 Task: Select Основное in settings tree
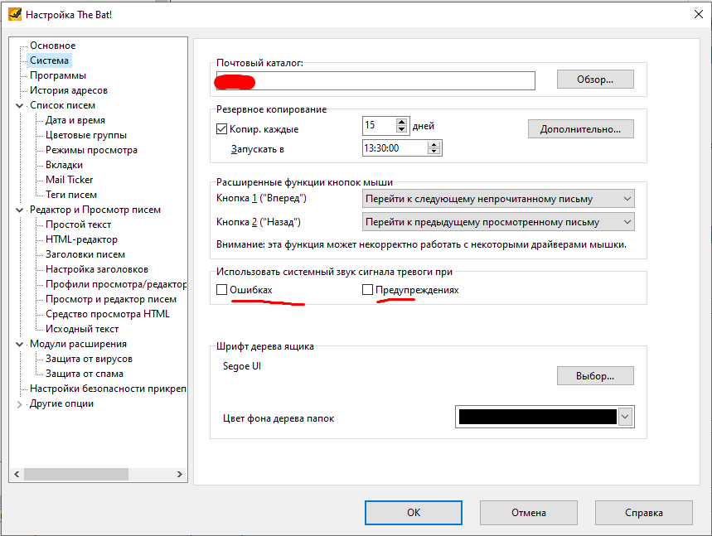click(x=53, y=46)
